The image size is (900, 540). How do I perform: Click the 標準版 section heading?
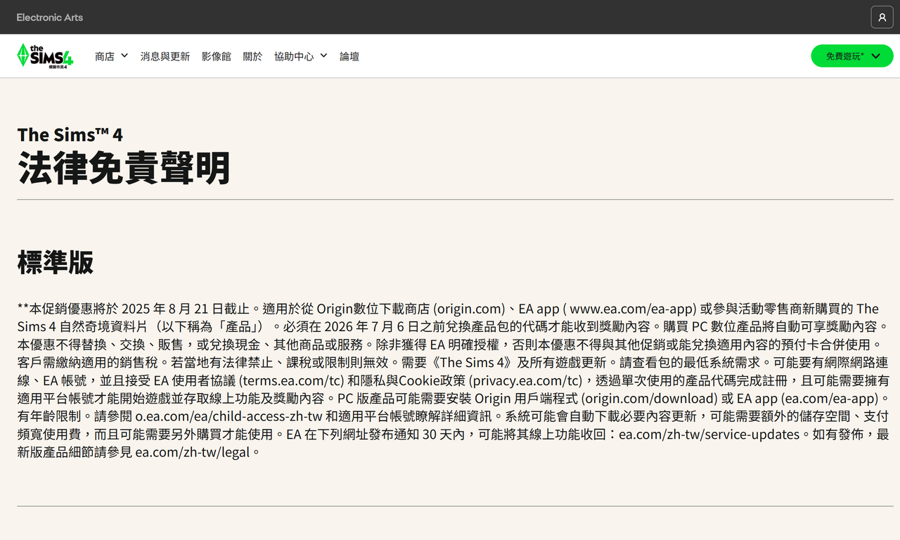(56, 262)
